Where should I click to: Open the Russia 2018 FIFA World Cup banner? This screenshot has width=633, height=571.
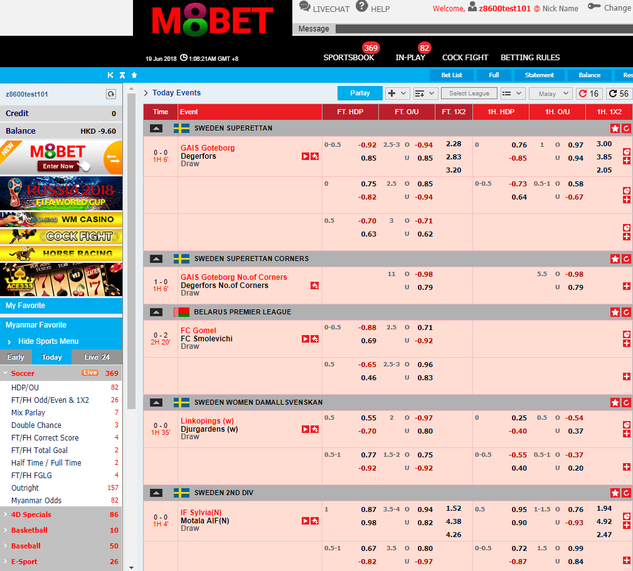point(61,193)
